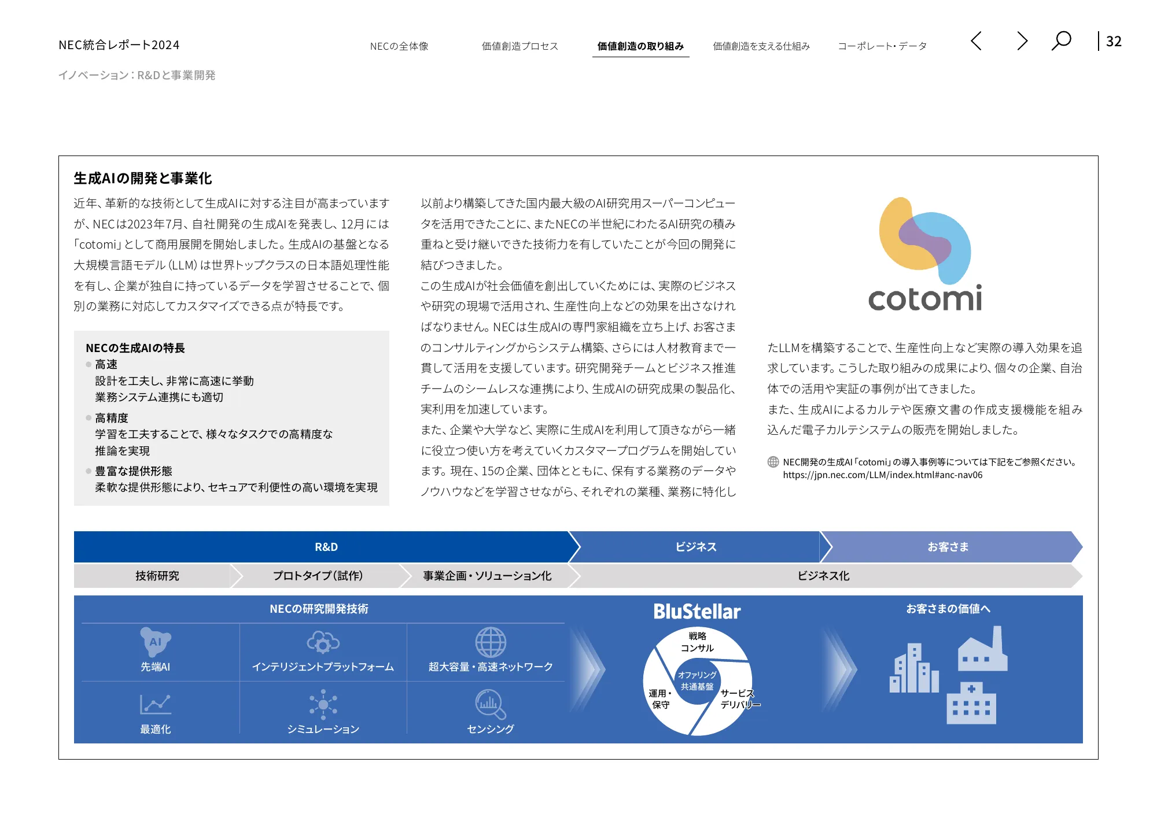This screenshot has height=818, width=1157.
Task: Click the 運用・保守 segment
Action: click(660, 699)
